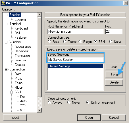Screen dimensions: 129x123
Task: Open the Keyboard category
Action: pyautogui.click(x=21, y=28)
